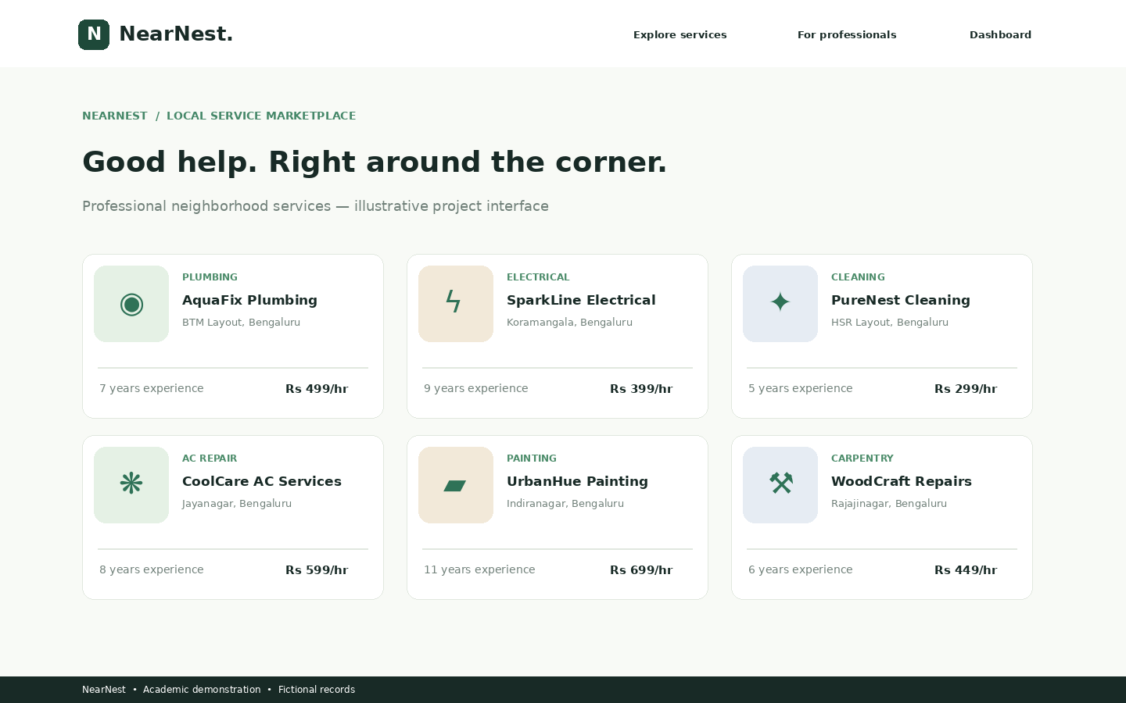1126x703 pixels.
Task: Click Indiranagar, Bengaluru location text
Action: [x=565, y=504]
